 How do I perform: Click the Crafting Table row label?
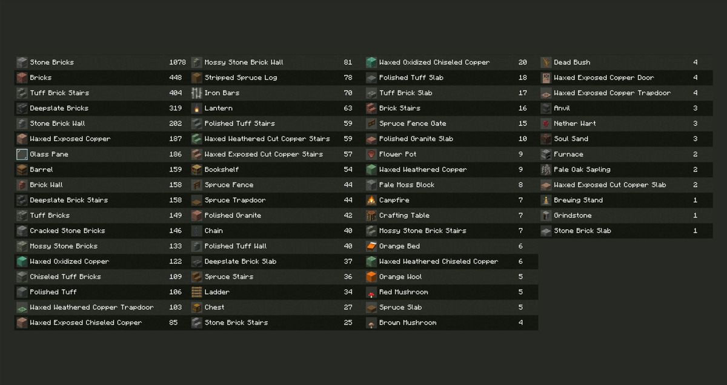(404, 216)
